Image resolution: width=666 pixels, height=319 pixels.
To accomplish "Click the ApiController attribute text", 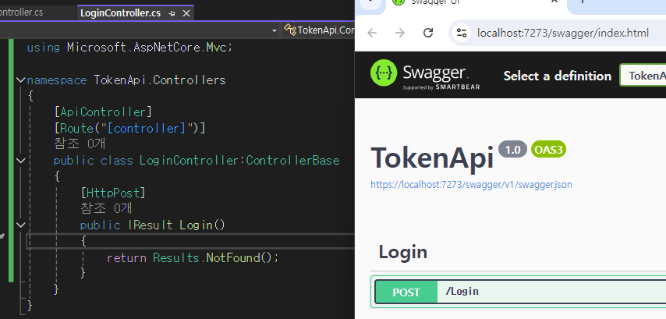I will coord(103,112).
